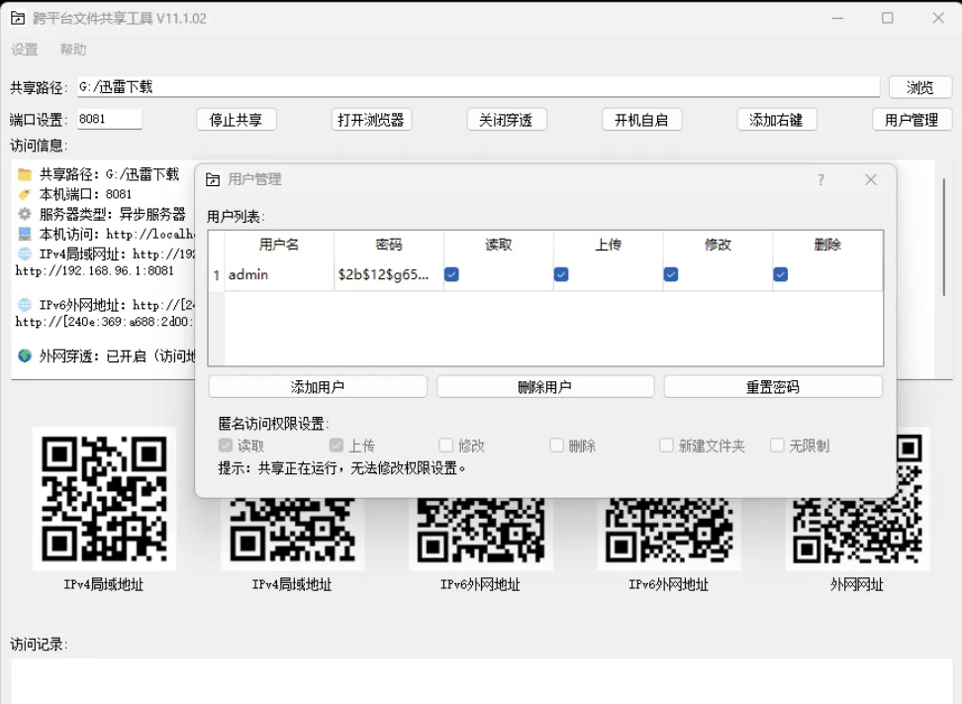Uncheck admin's 删除 delete permission
This screenshot has height=704, width=962.
click(783, 273)
